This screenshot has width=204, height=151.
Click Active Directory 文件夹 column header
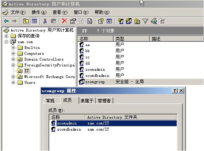point(131,117)
